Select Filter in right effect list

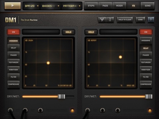point(146,77)
